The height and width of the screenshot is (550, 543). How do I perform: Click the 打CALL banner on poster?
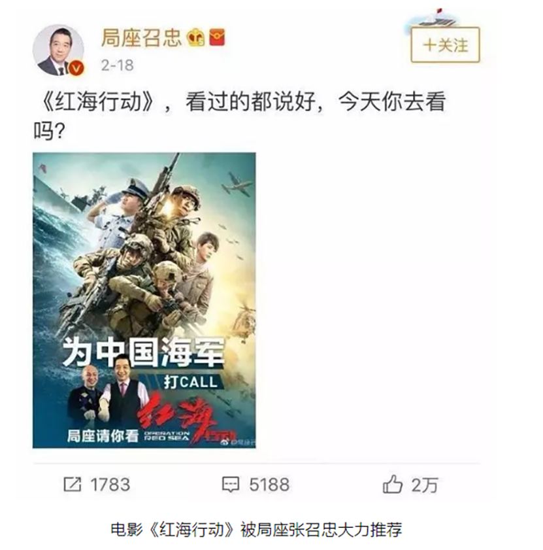pos(191,382)
